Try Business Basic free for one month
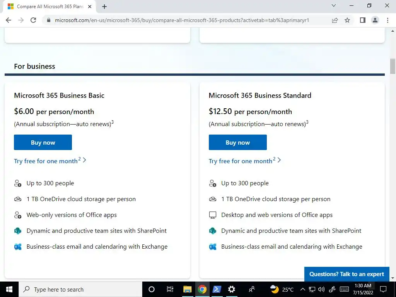The width and height of the screenshot is (396, 297). (x=50, y=160)
